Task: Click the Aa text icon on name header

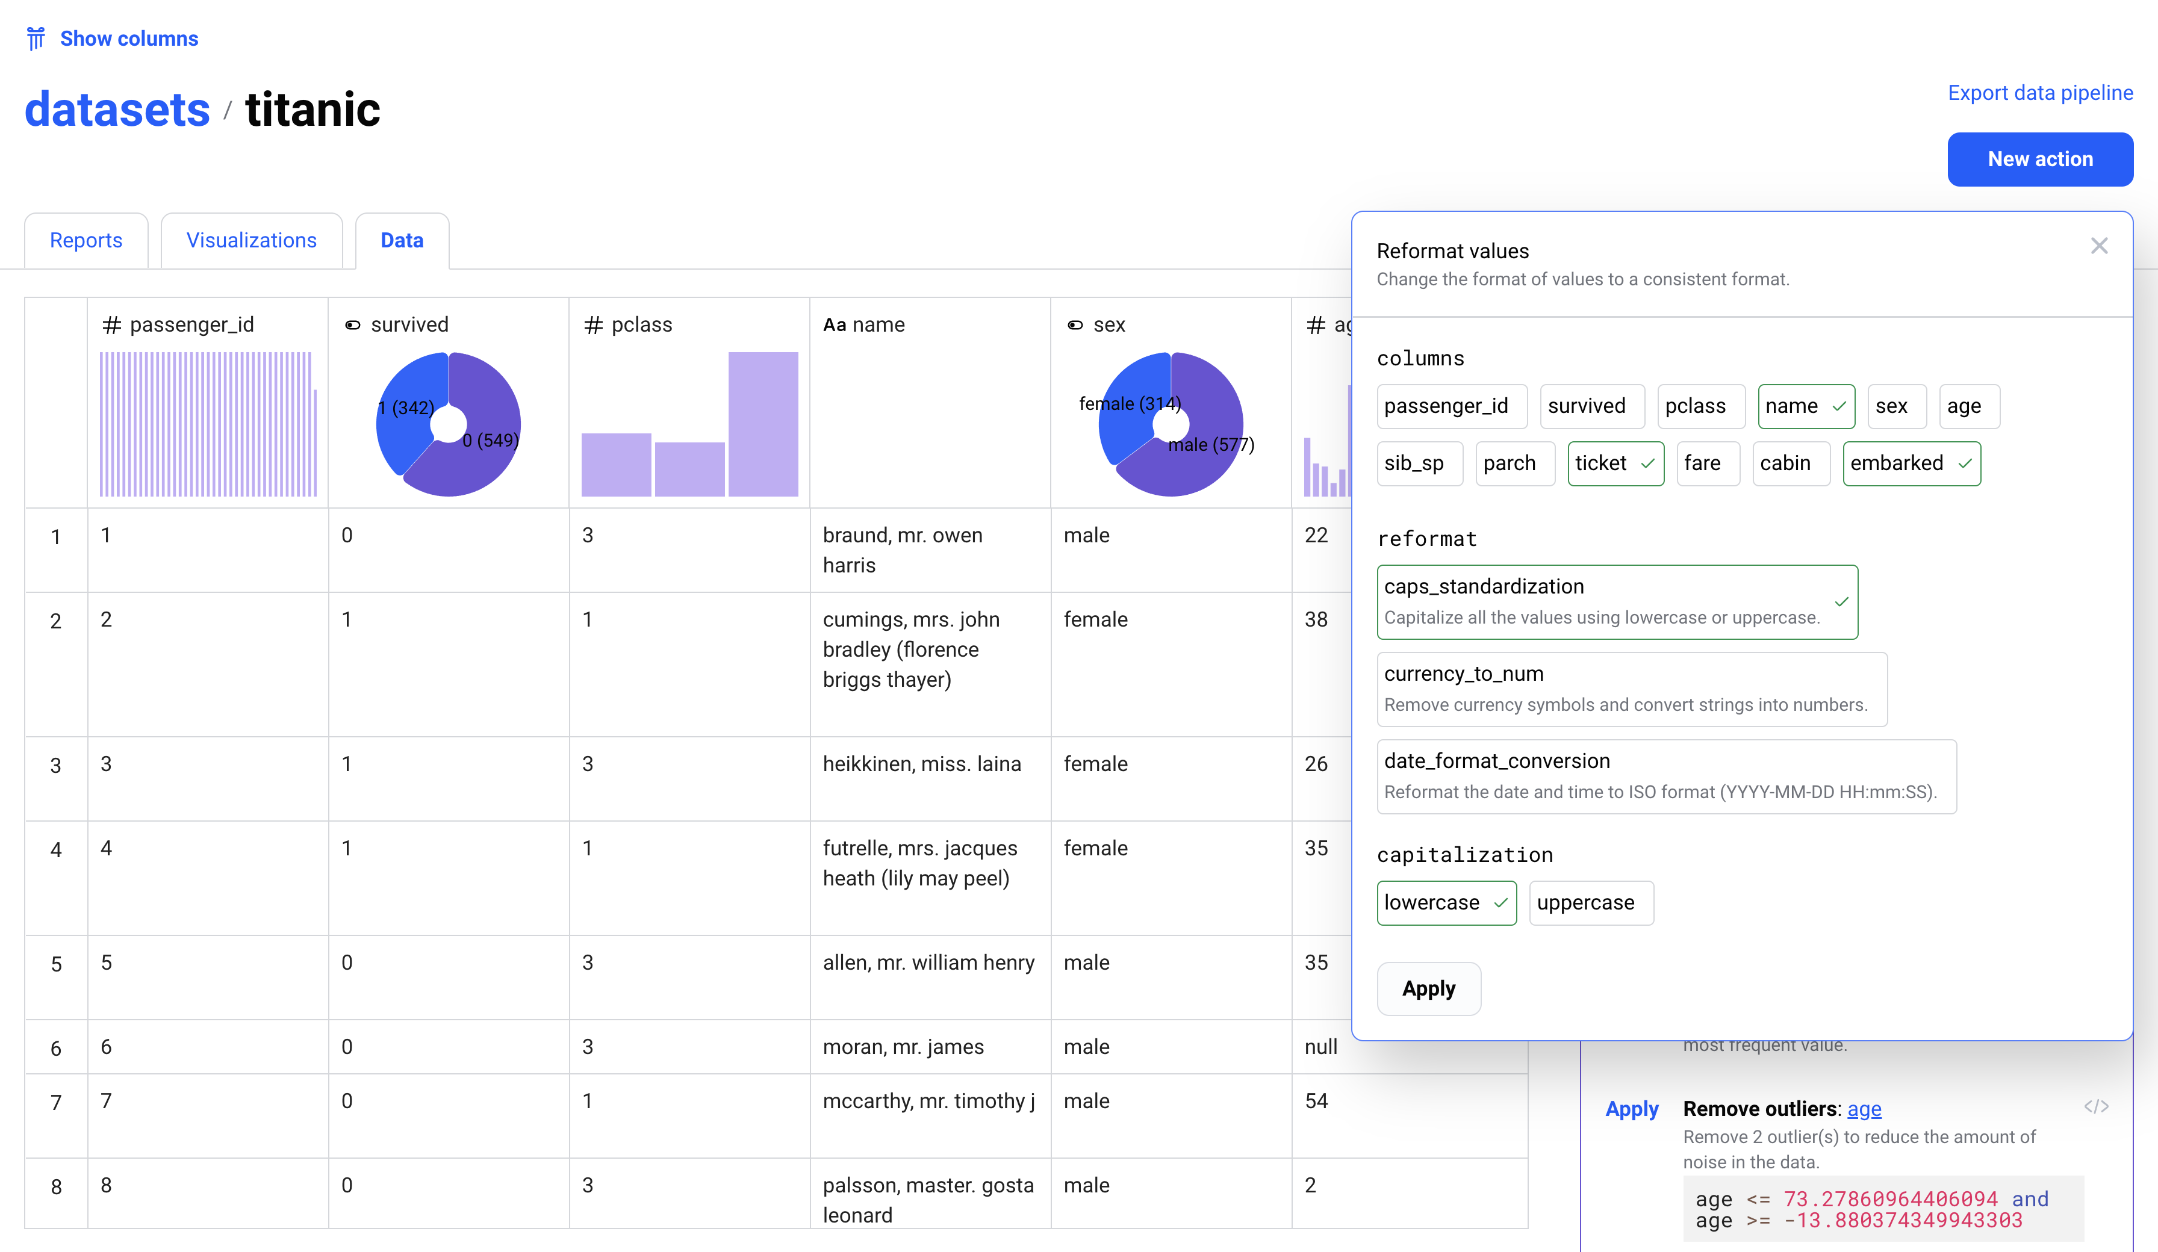Action: pyautogui.click(x=834, y=324)
